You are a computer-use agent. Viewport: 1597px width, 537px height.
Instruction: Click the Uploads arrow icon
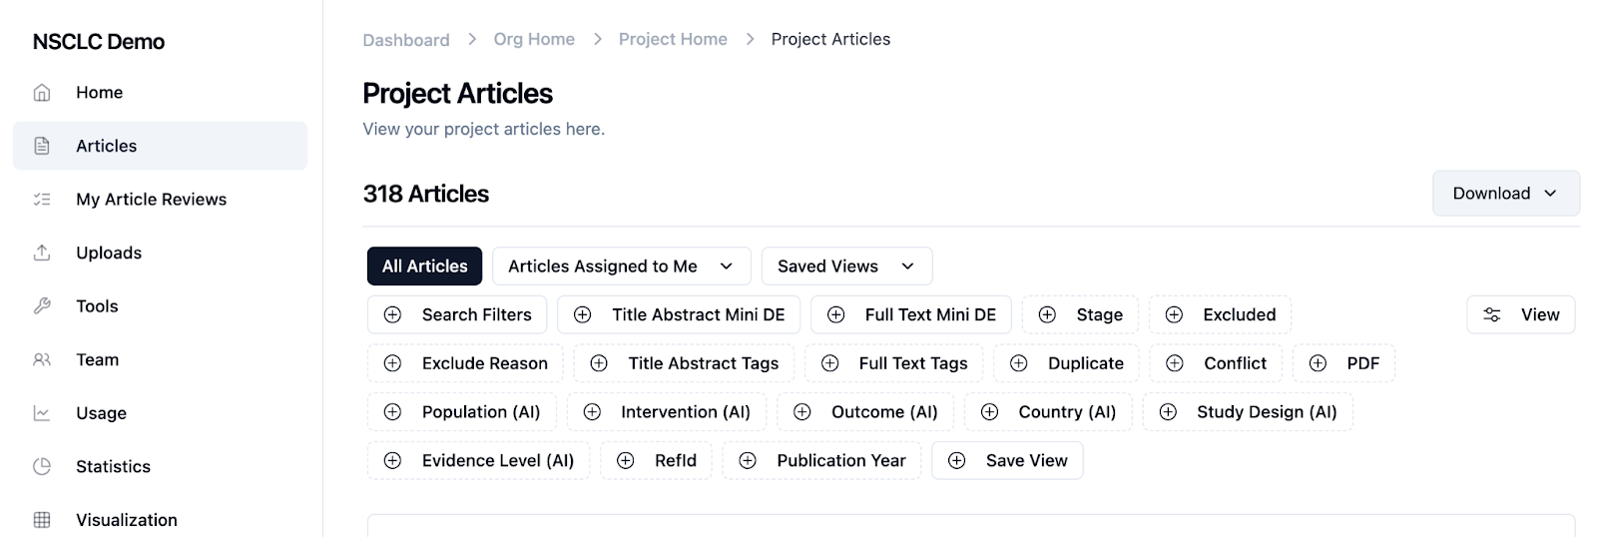(42, 253)
